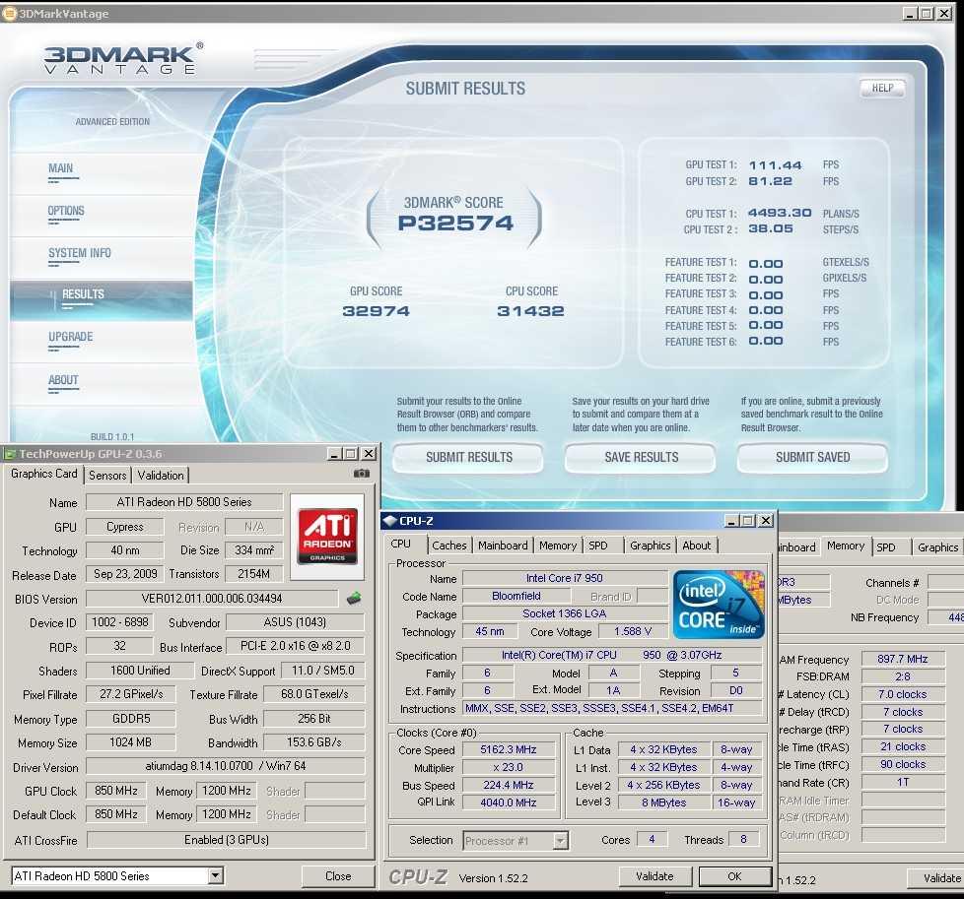The image size is (964, 899).
Task: Click the Multiplier value x 23.0
Action: pos(509,768)
